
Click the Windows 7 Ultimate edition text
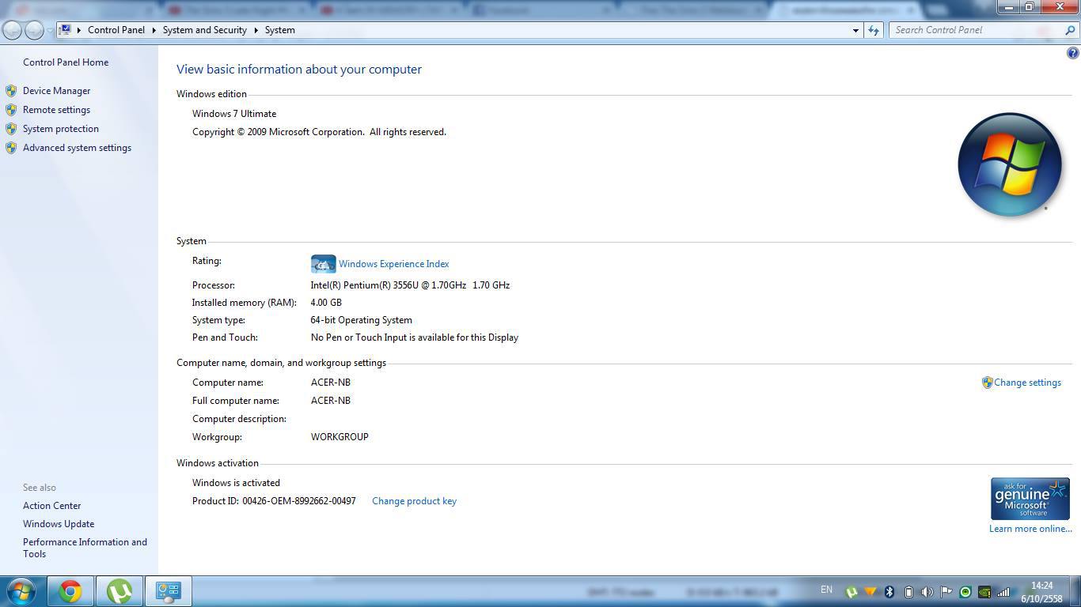point(234,114)
